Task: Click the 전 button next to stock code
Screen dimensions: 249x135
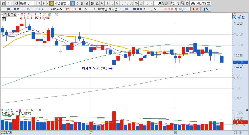Action: pyautogui.click(x=16, y=3)
